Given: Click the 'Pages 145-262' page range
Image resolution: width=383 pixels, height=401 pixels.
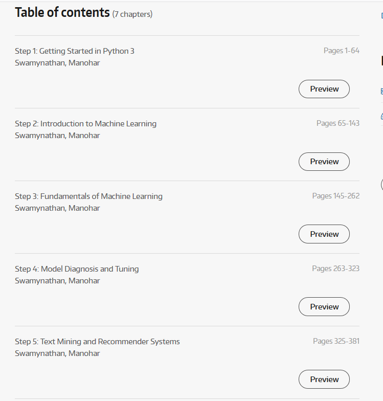Looking at the screenshot, I should [x=335, y=196].
